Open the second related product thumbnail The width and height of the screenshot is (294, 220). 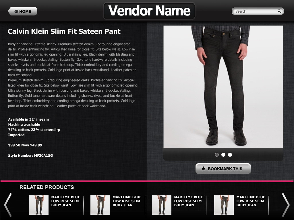pyautogui.click(x=100, y=205)
